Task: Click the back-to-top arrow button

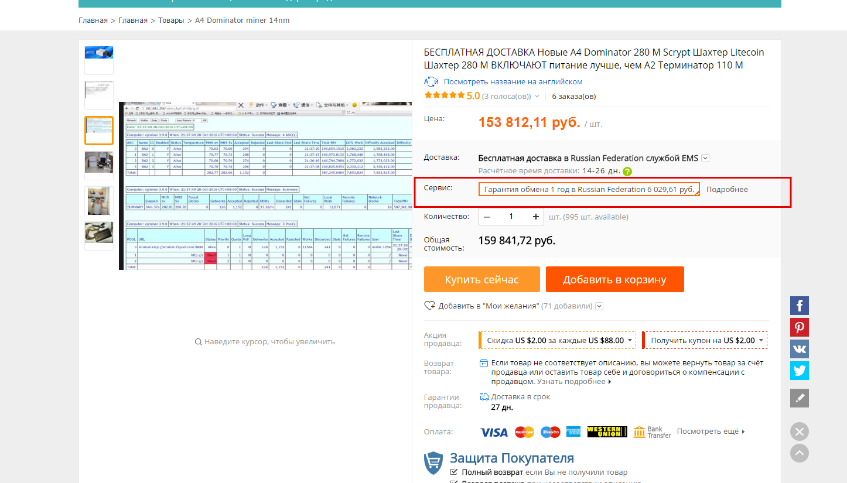Action: [800, 453]
